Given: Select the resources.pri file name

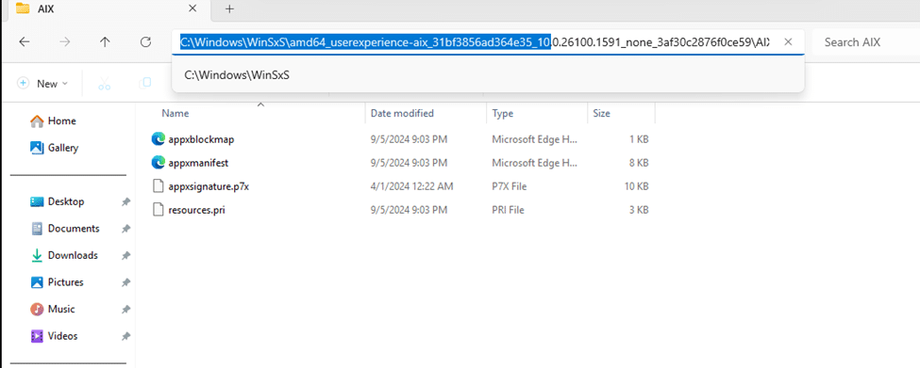Looking at the screenshot, I should coord(196,210).
